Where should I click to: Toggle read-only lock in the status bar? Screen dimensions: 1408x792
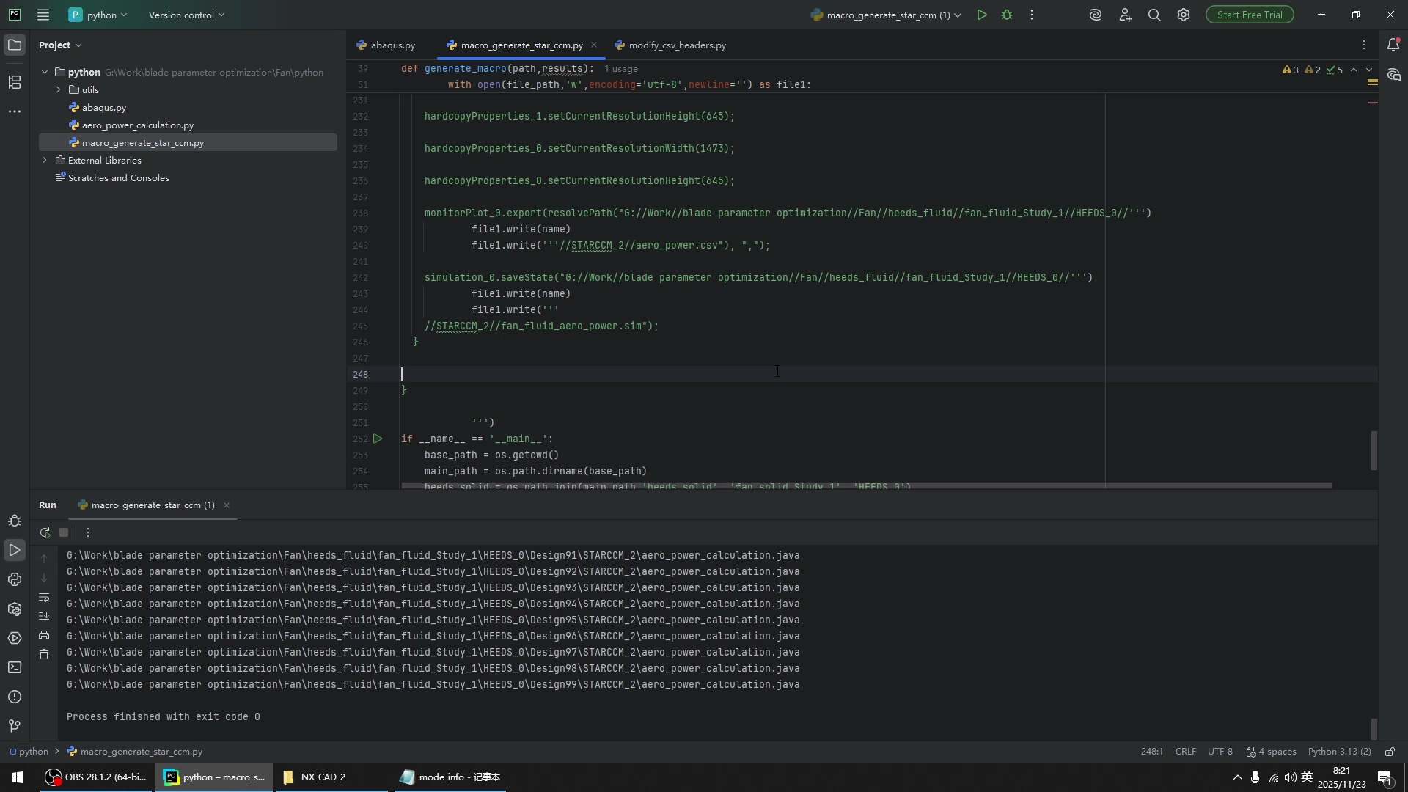pos(1390,752)
